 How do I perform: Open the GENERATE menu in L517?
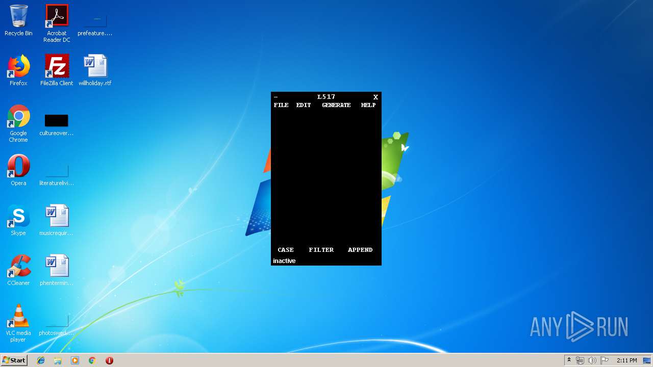[336, 105]
